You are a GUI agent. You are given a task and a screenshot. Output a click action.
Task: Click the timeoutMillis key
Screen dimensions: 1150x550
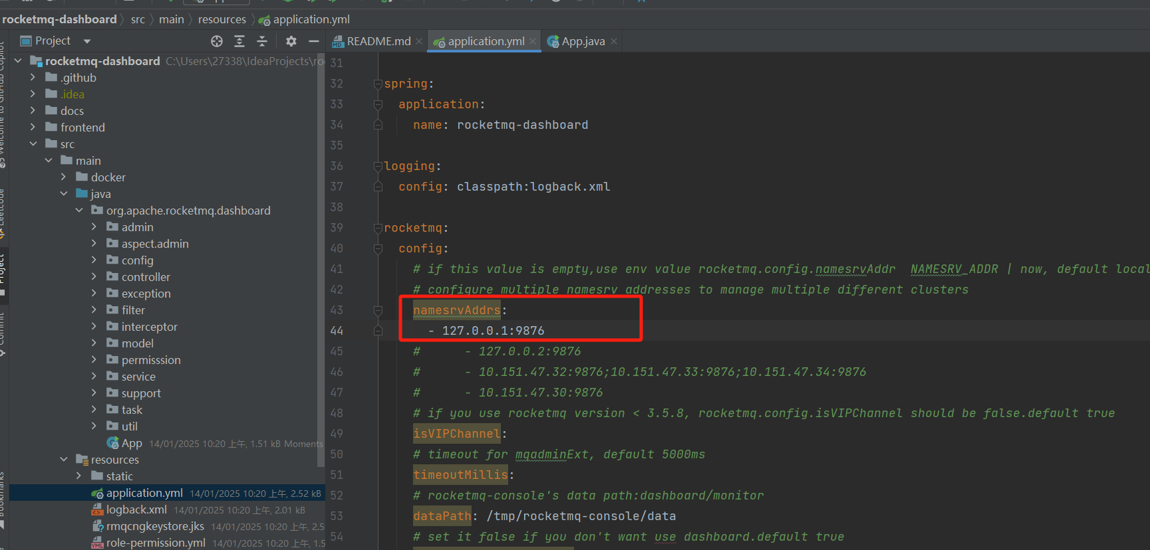tap(461, 475)
